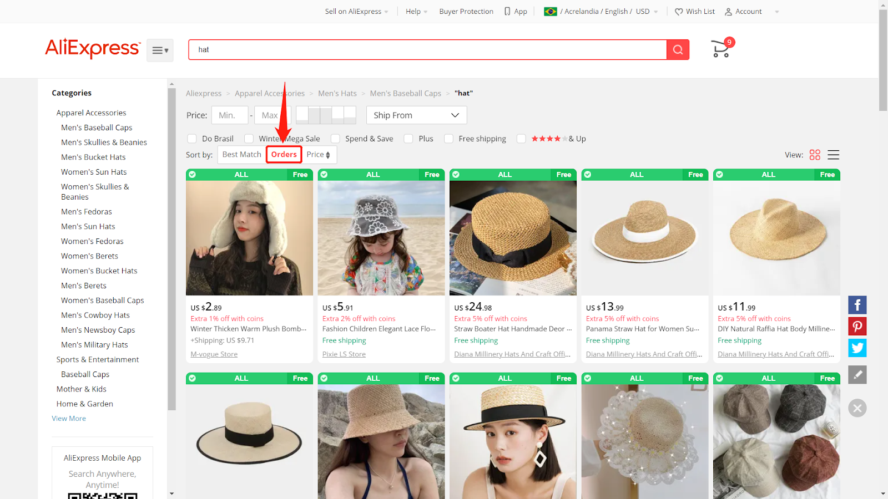Open the children lace hat image
888x499 pixels.
click(x=381, y=238)
